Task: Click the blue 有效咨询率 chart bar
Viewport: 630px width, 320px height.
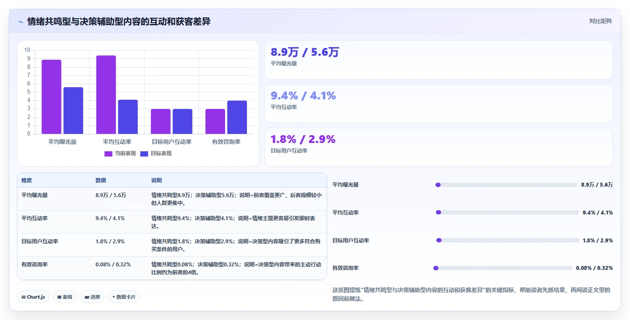Action: pos(237,117)
